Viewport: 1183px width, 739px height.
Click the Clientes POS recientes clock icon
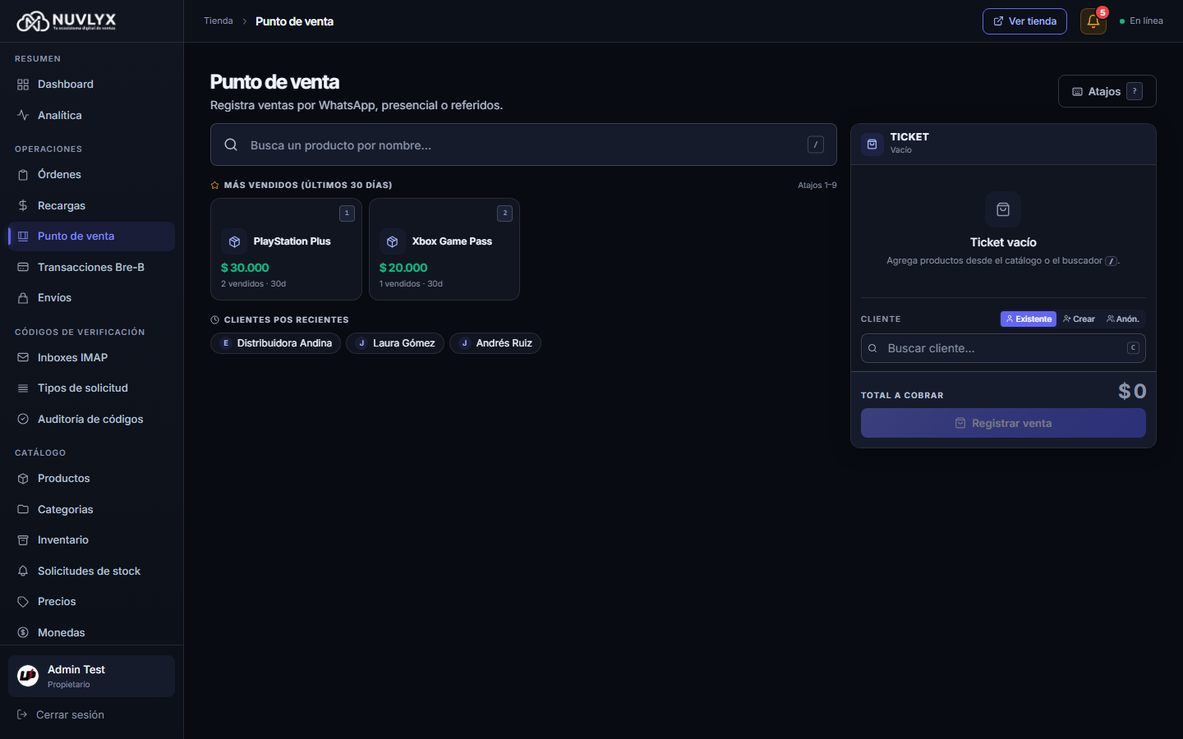215,320
